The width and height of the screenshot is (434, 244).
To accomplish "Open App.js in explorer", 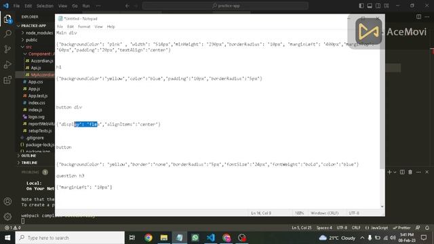I will 35,89.
